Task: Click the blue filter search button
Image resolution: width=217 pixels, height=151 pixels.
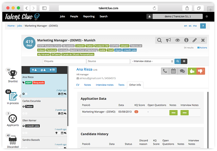Action: [x=178, y=61]
